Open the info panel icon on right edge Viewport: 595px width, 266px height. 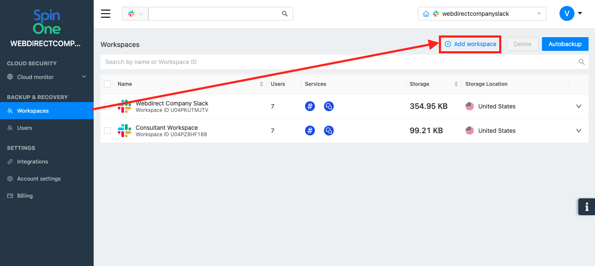[586, 207]
